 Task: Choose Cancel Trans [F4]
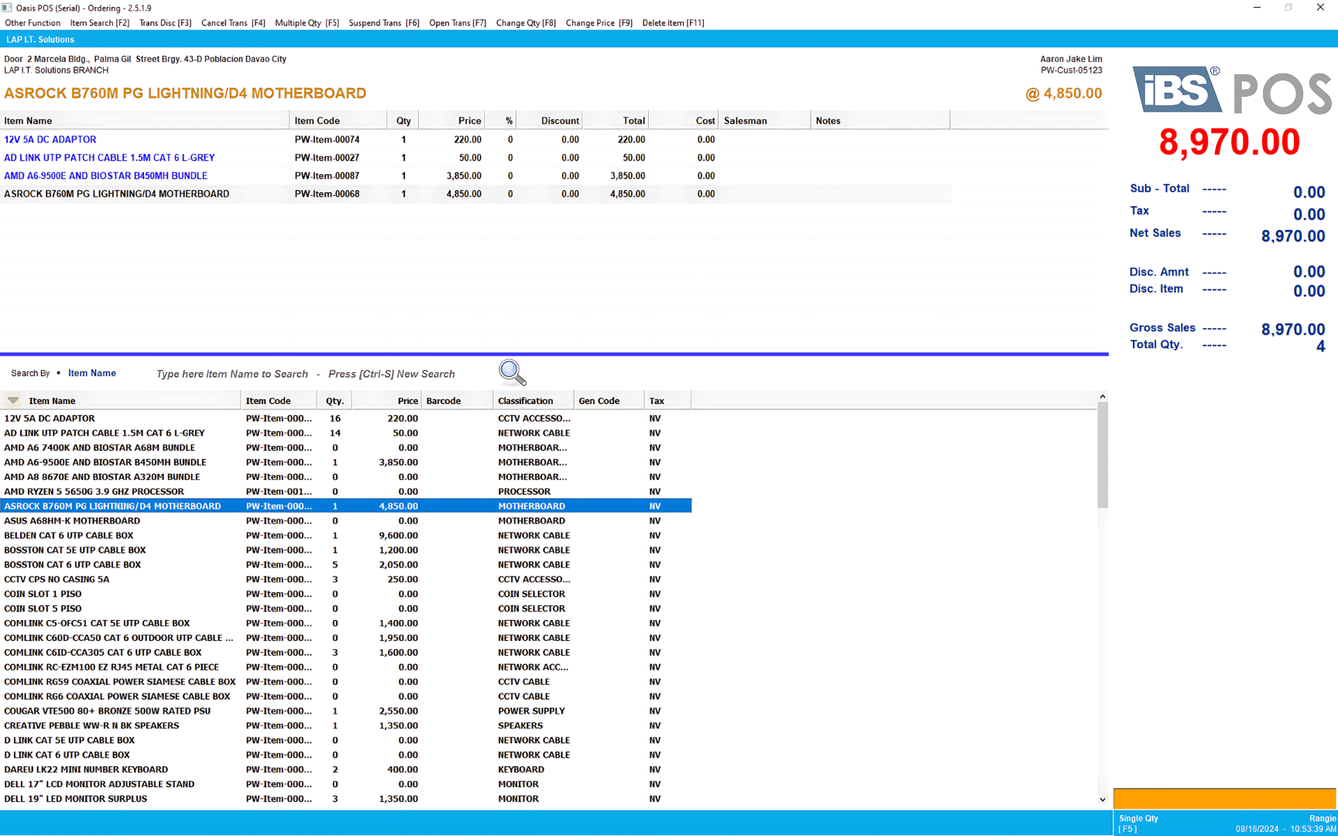[233, 23]
